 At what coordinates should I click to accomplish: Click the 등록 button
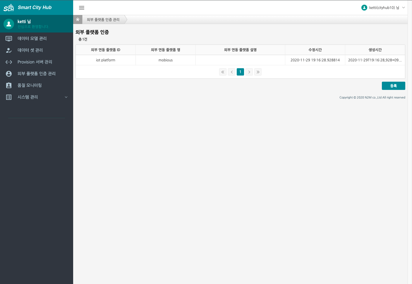point(393,86)
